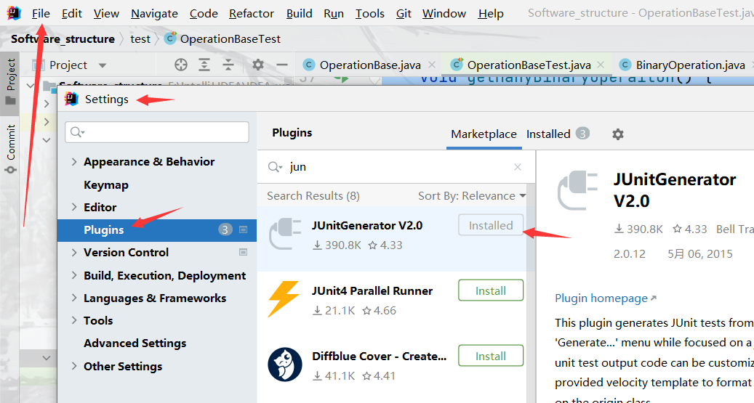
Task: Open the Project tool window sidebar tab
Action: point(10,81)
